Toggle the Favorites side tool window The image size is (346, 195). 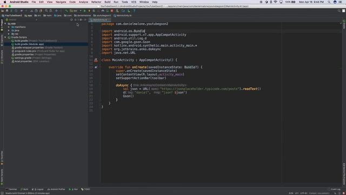(x=2, y=158)
